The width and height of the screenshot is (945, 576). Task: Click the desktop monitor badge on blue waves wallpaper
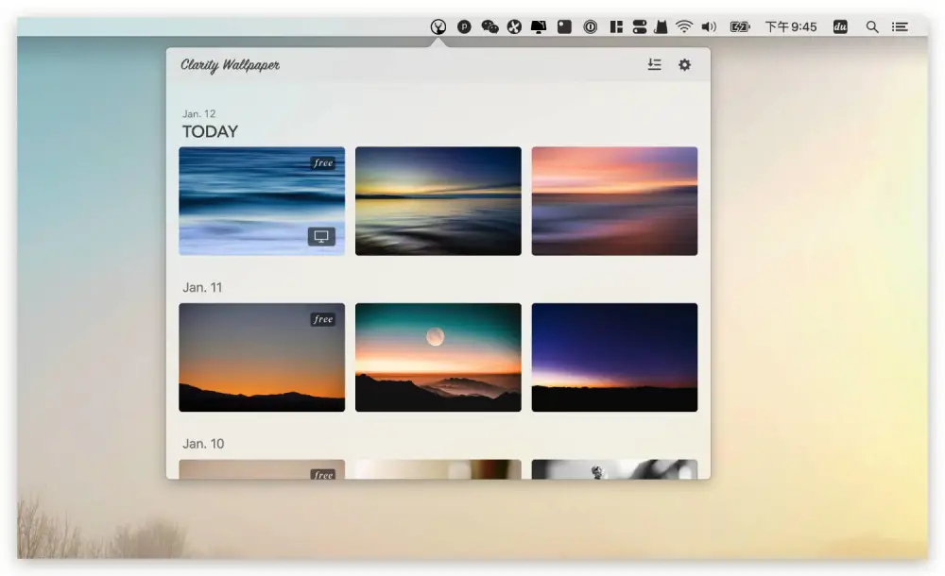(x=321, y=236)
